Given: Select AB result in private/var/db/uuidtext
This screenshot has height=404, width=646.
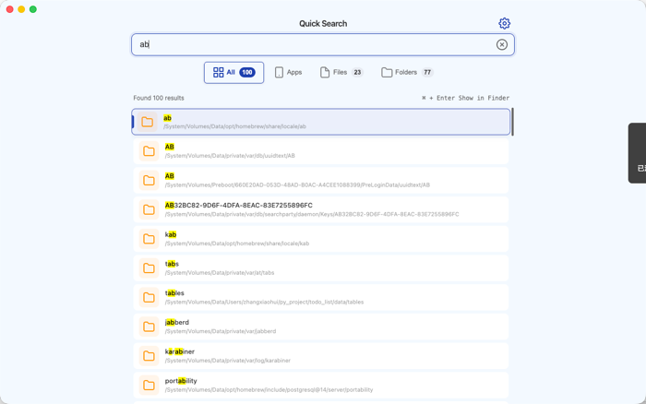Looking at the screenshot, I should (x=321, y=151).
